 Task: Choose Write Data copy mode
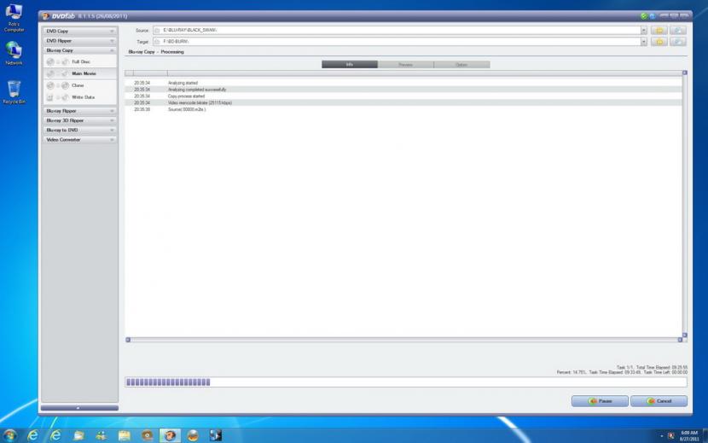click(80, 97)
